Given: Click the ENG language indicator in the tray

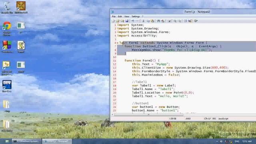Looking at the screenshot, I should (237, 141).
